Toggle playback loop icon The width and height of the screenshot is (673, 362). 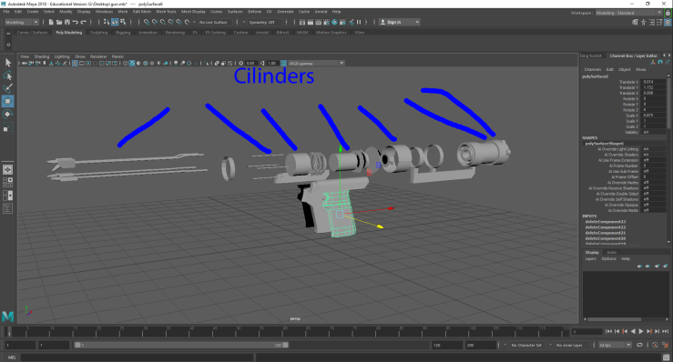coord(639,345)
